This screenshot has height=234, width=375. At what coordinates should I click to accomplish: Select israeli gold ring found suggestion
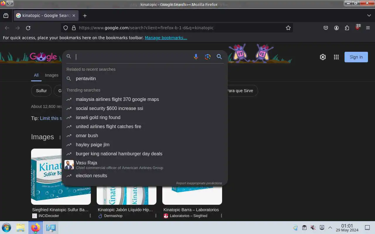145,117
